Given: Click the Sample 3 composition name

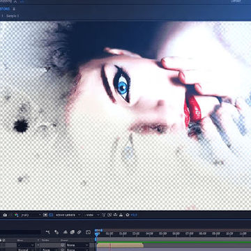Looking at the screenshot, I should [13, 16].
